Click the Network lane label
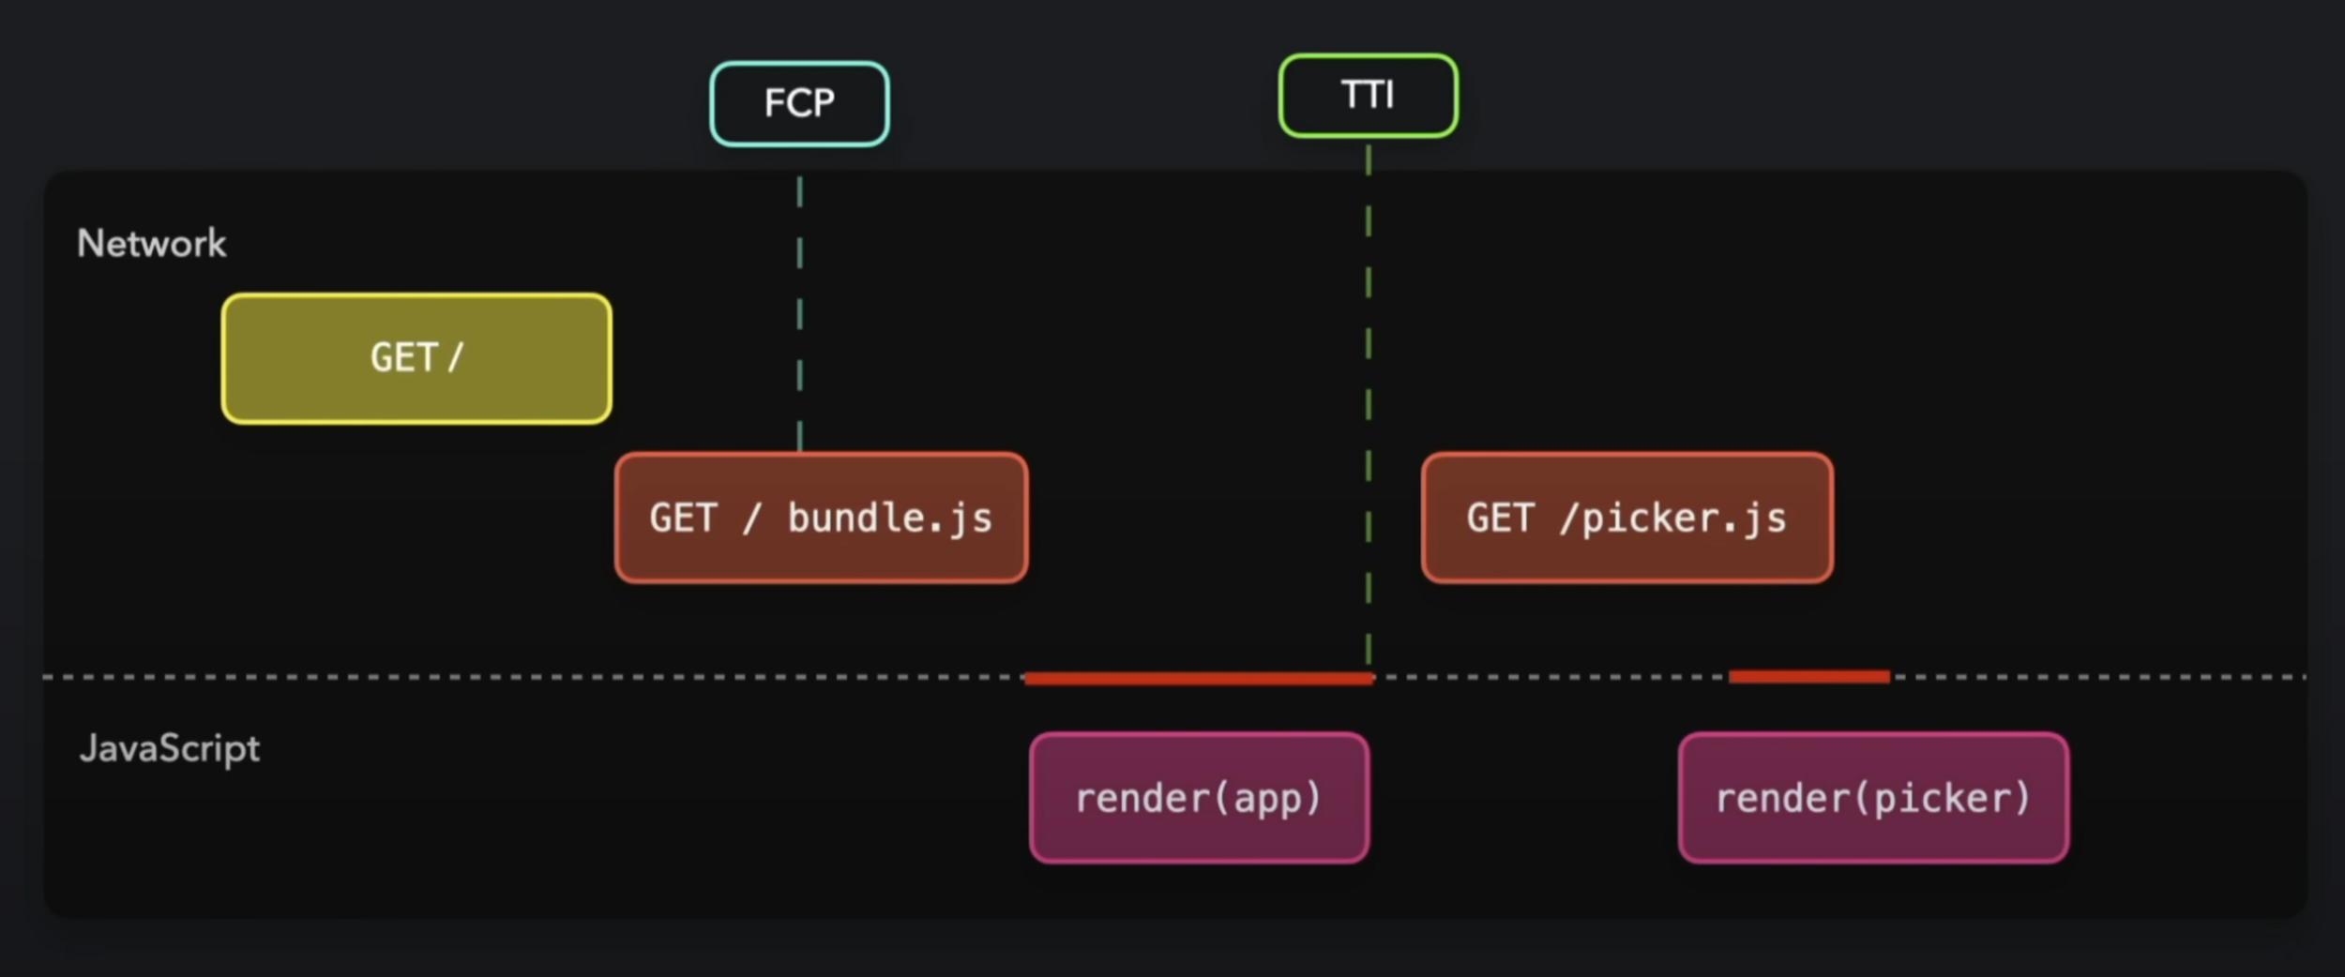This screenshot has height=977, width=2345. click(x=151, y=244)
